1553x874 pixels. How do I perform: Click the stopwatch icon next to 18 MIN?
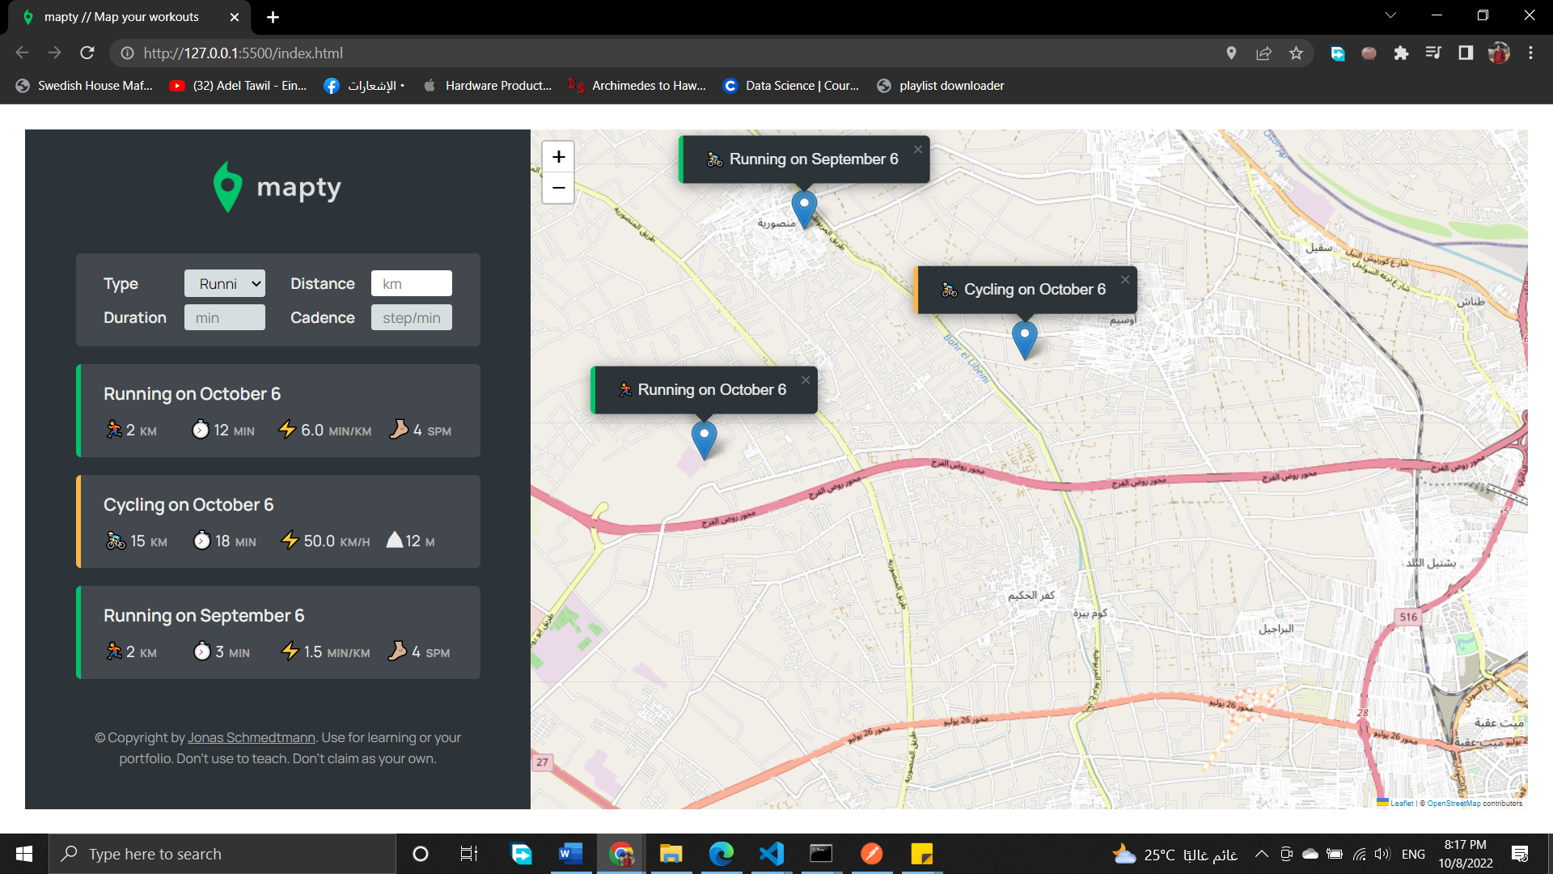200,541
